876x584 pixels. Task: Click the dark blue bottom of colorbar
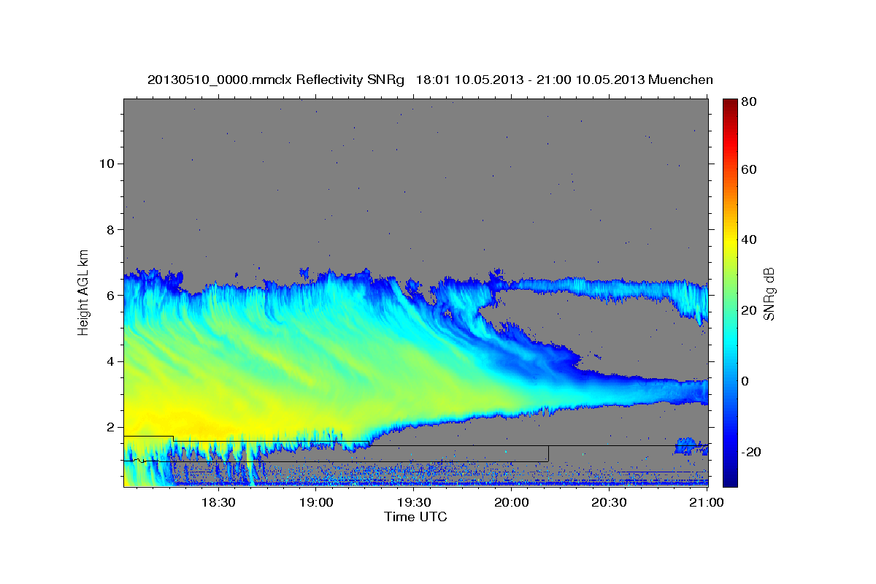[730, 478]
